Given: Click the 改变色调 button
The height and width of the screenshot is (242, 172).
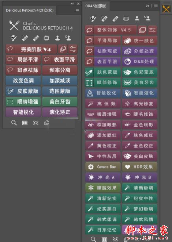Looking at the screenshot, I should [23, 81].
